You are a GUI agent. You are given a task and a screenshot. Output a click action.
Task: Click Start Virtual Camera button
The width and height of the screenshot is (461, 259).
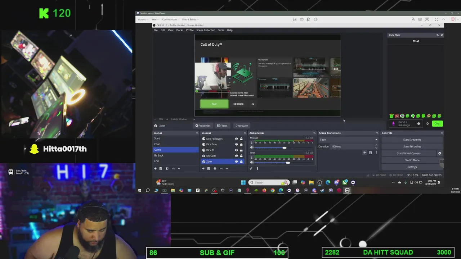409,153
